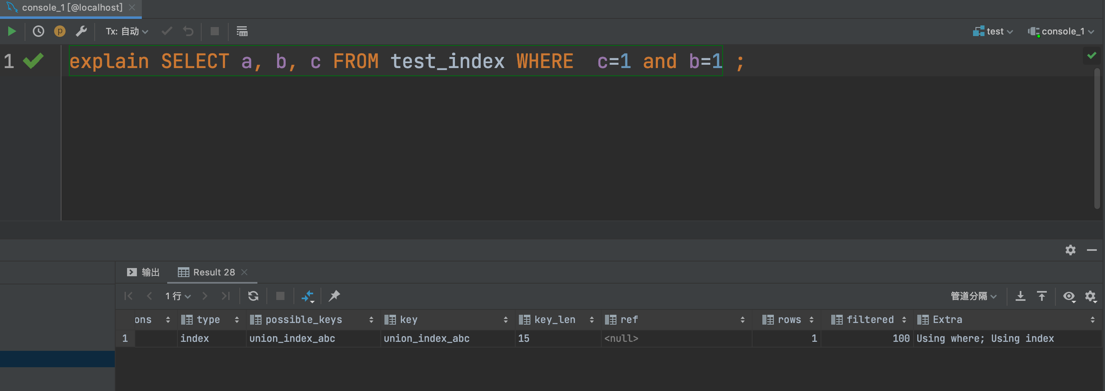Toggle the view options eye icon
The image size is (1105, 391).
coord(1069,296)
